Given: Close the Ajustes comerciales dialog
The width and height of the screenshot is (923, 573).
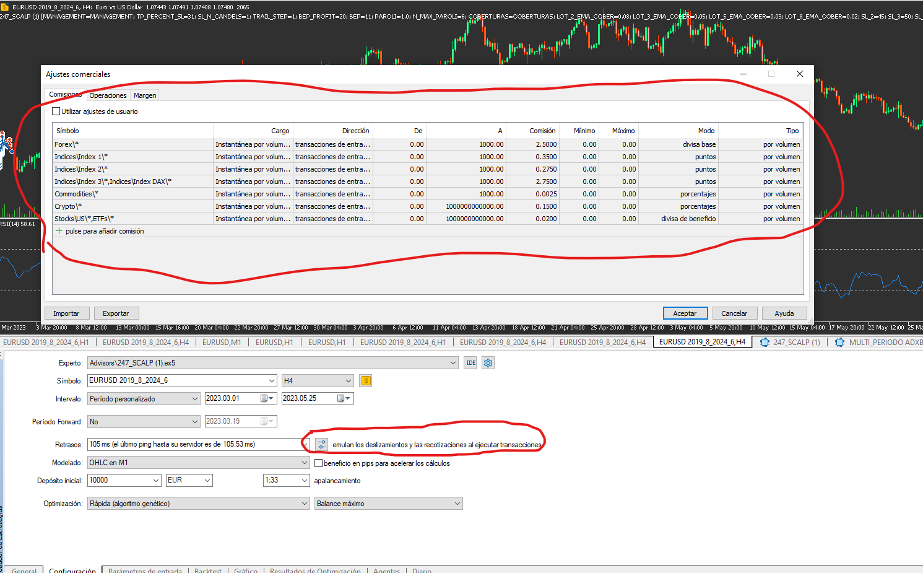Looking at the screenshot, I should [800, 74].
